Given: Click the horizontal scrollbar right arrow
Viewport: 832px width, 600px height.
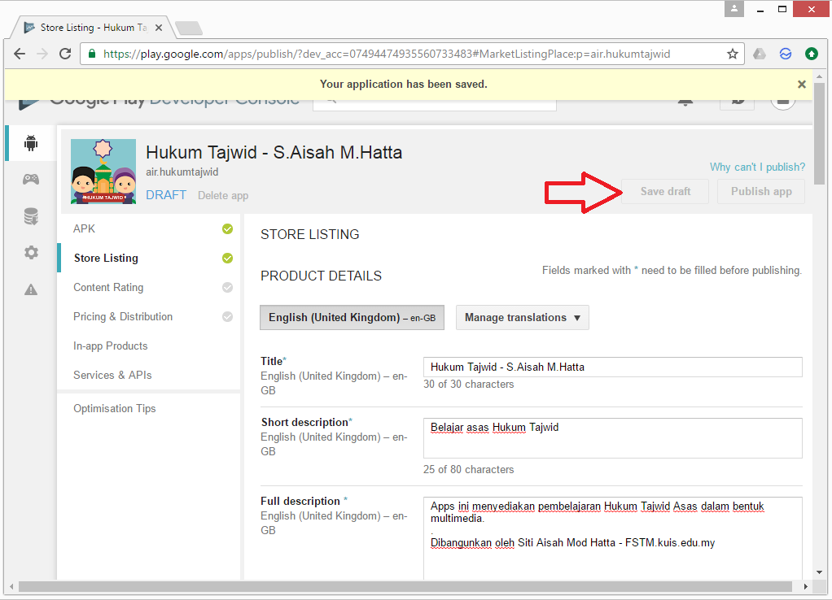Looking at the screenshot, I should (805, 587).
